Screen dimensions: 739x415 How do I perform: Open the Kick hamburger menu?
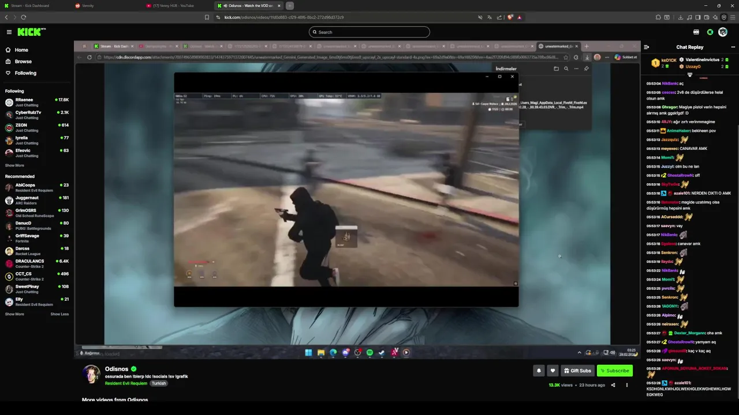pos(9,32)
